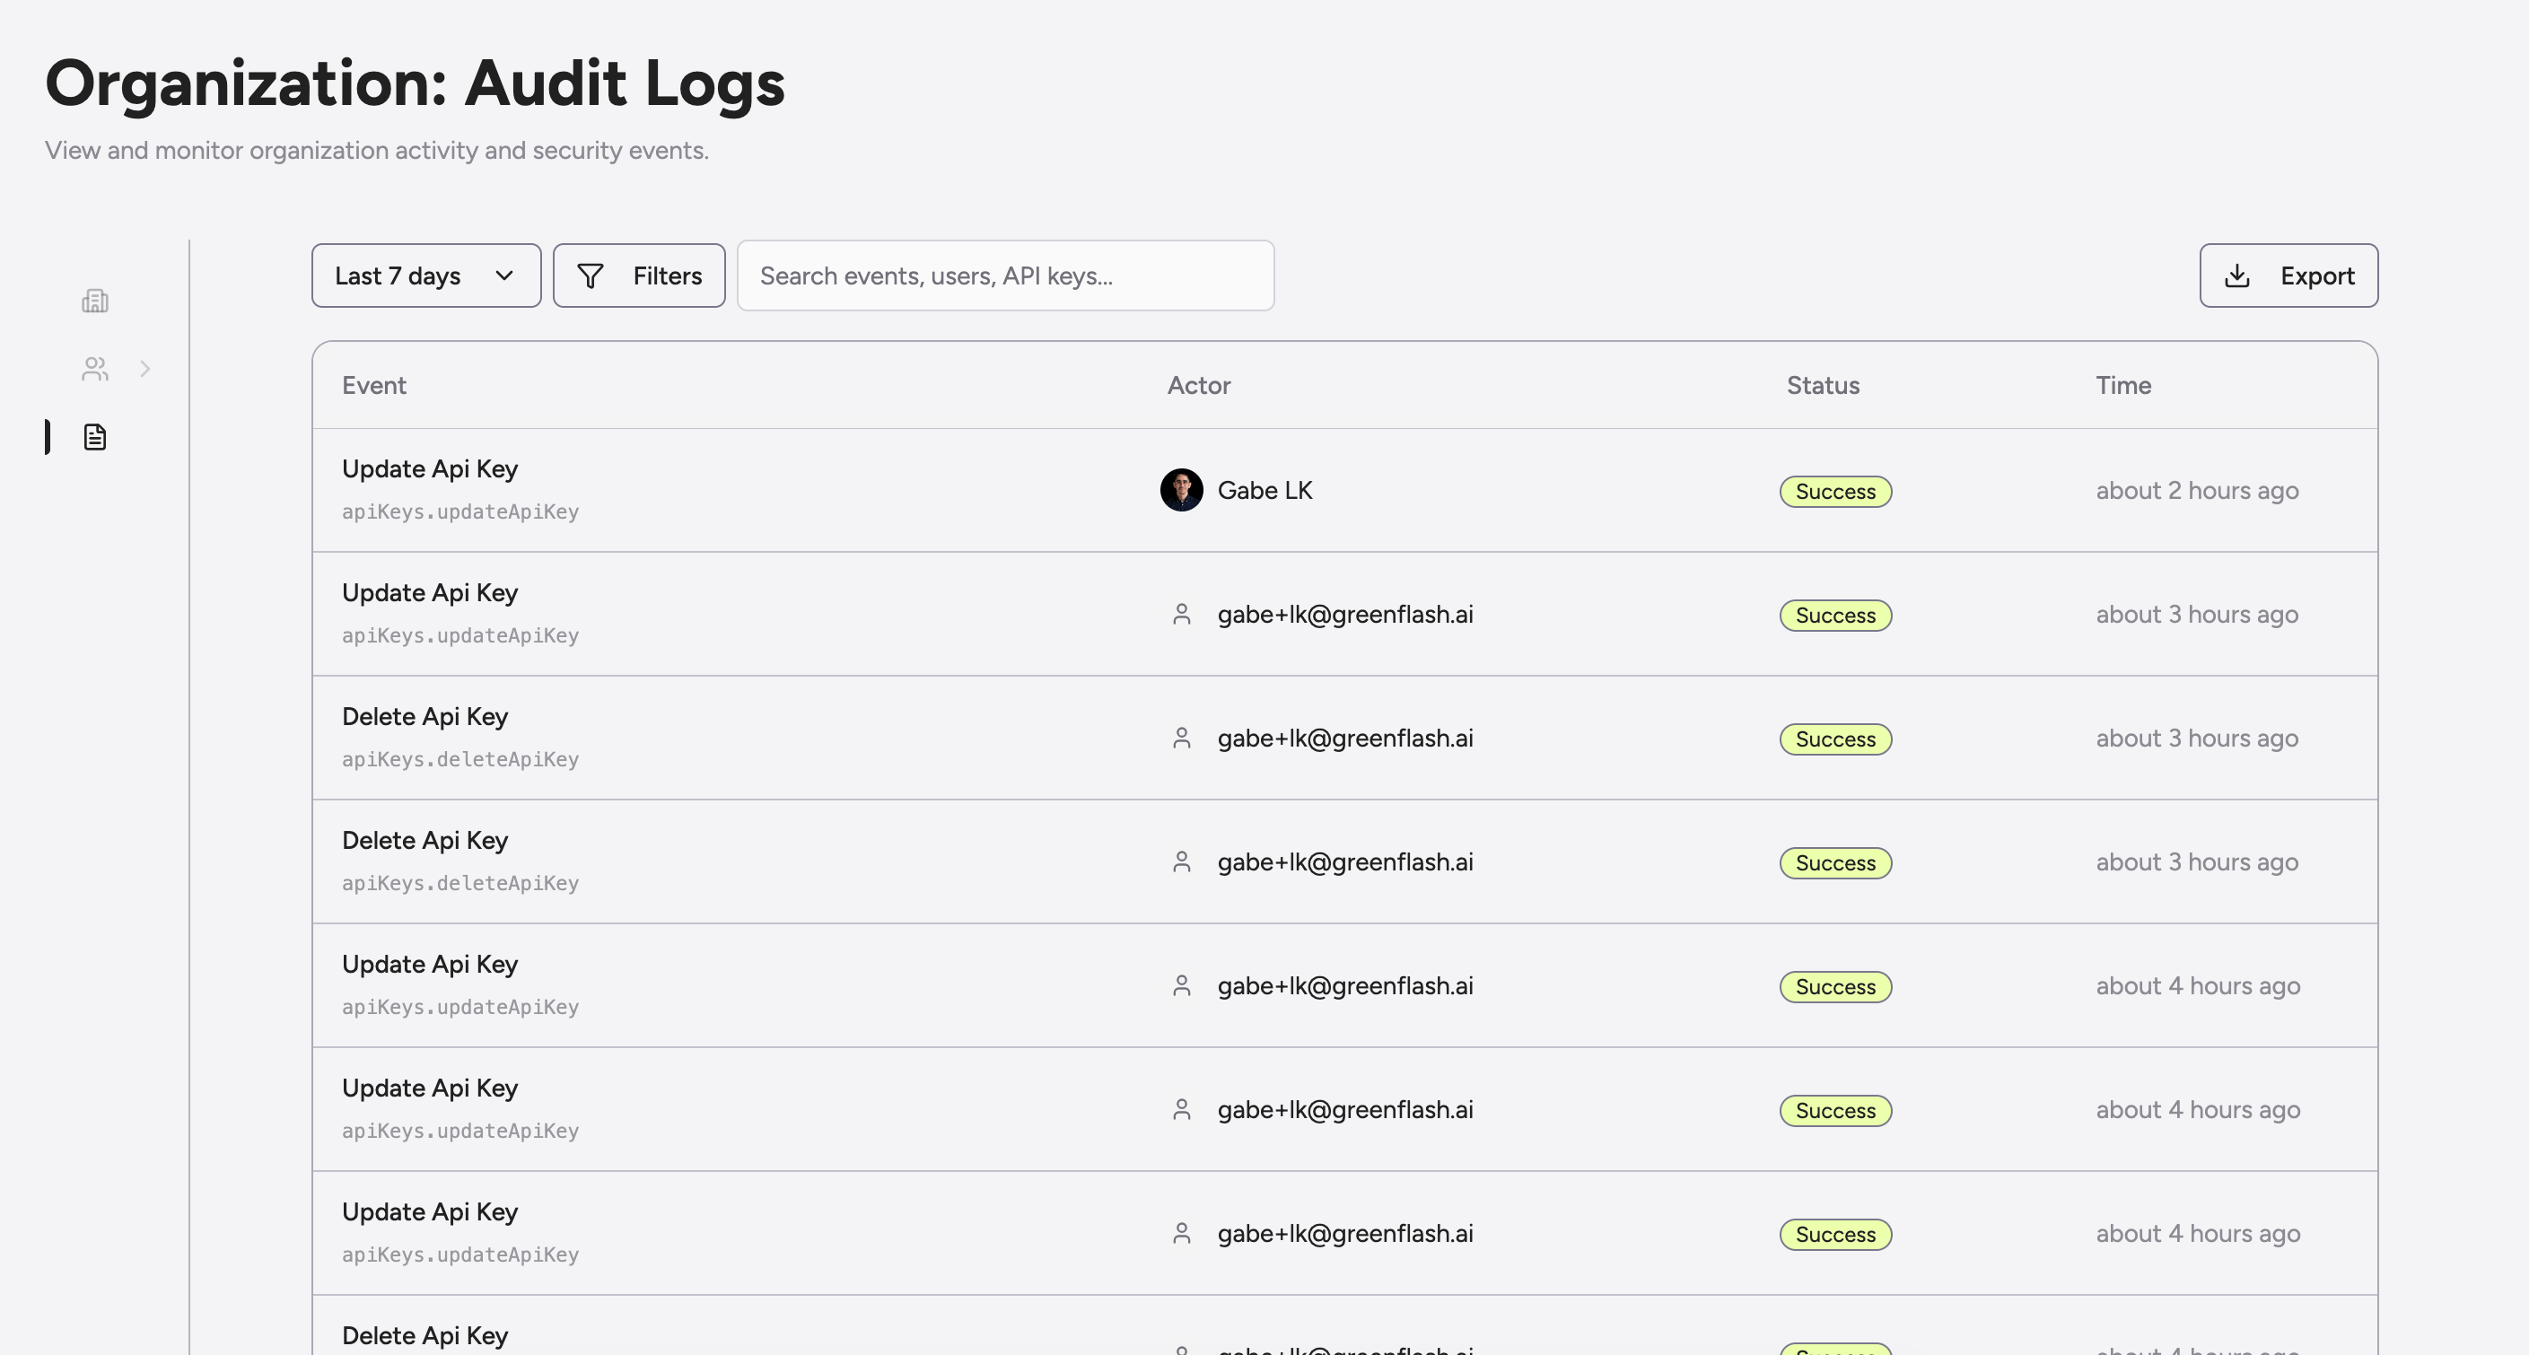Click the Status column header
Viewport: 2529px width, 1355px height.
(1823, 385)
